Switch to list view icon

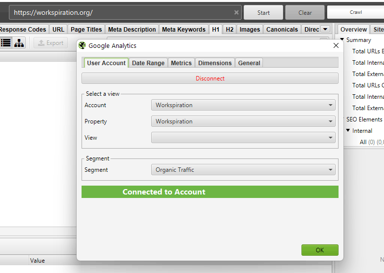pos(5,43)
